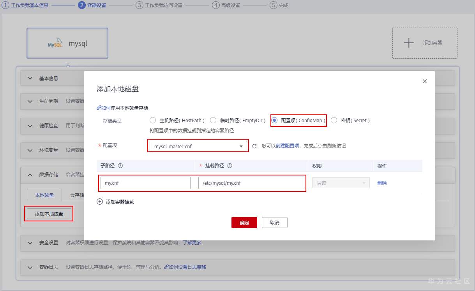This screenshot has width=475, height=291.
Task: Expand the 安全设置 section
Action: pyautogui.click(x=30, y=243)
